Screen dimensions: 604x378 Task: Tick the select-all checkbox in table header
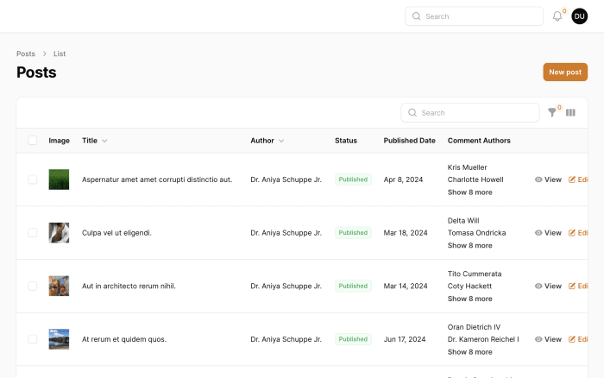[33, 141]
